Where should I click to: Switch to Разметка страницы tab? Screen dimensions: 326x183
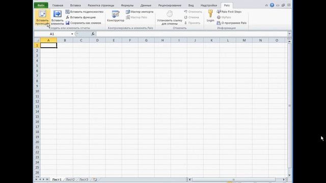pyautogui.click(x=101, y=6)
